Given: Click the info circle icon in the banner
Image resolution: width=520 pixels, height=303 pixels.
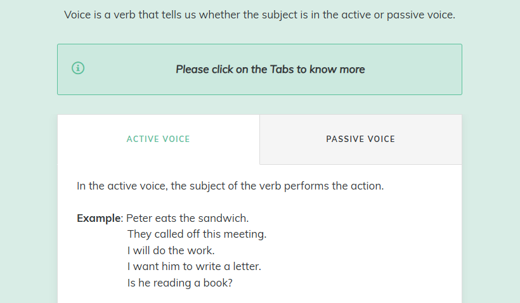Looking at the screenshot, I should 78,68.
